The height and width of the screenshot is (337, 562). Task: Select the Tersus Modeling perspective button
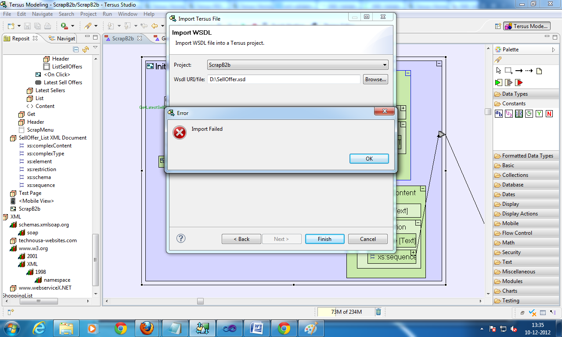(526, 26)
